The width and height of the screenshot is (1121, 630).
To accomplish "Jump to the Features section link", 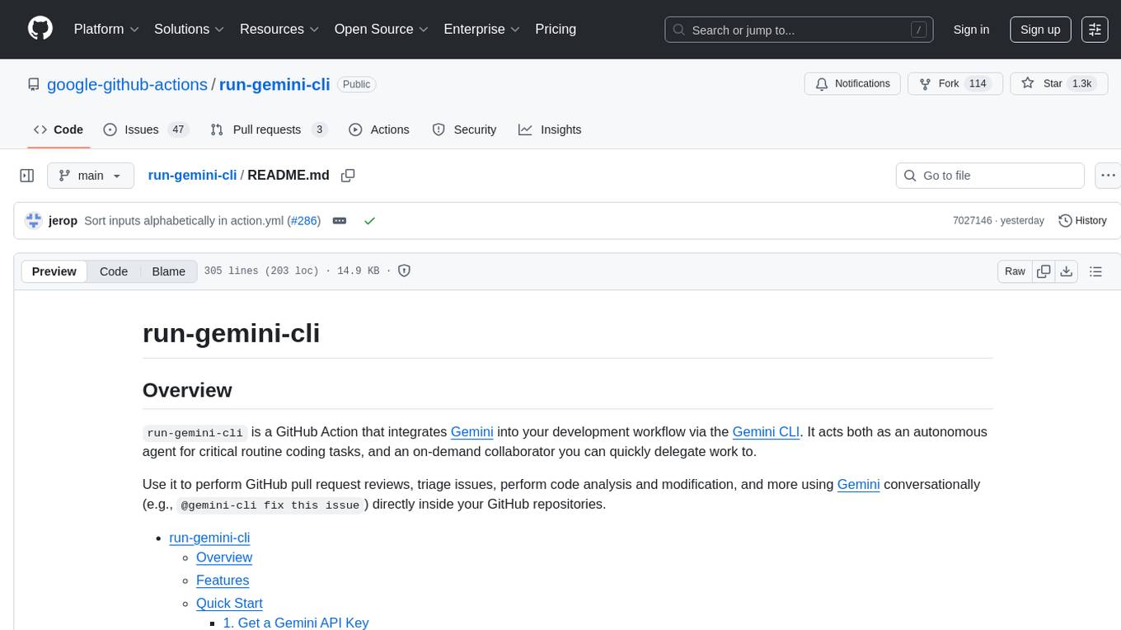I will coord(223,581).
